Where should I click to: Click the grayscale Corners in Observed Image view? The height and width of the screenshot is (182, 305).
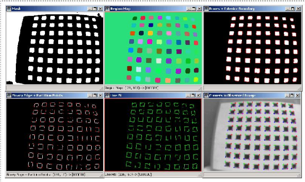[252, 135]
